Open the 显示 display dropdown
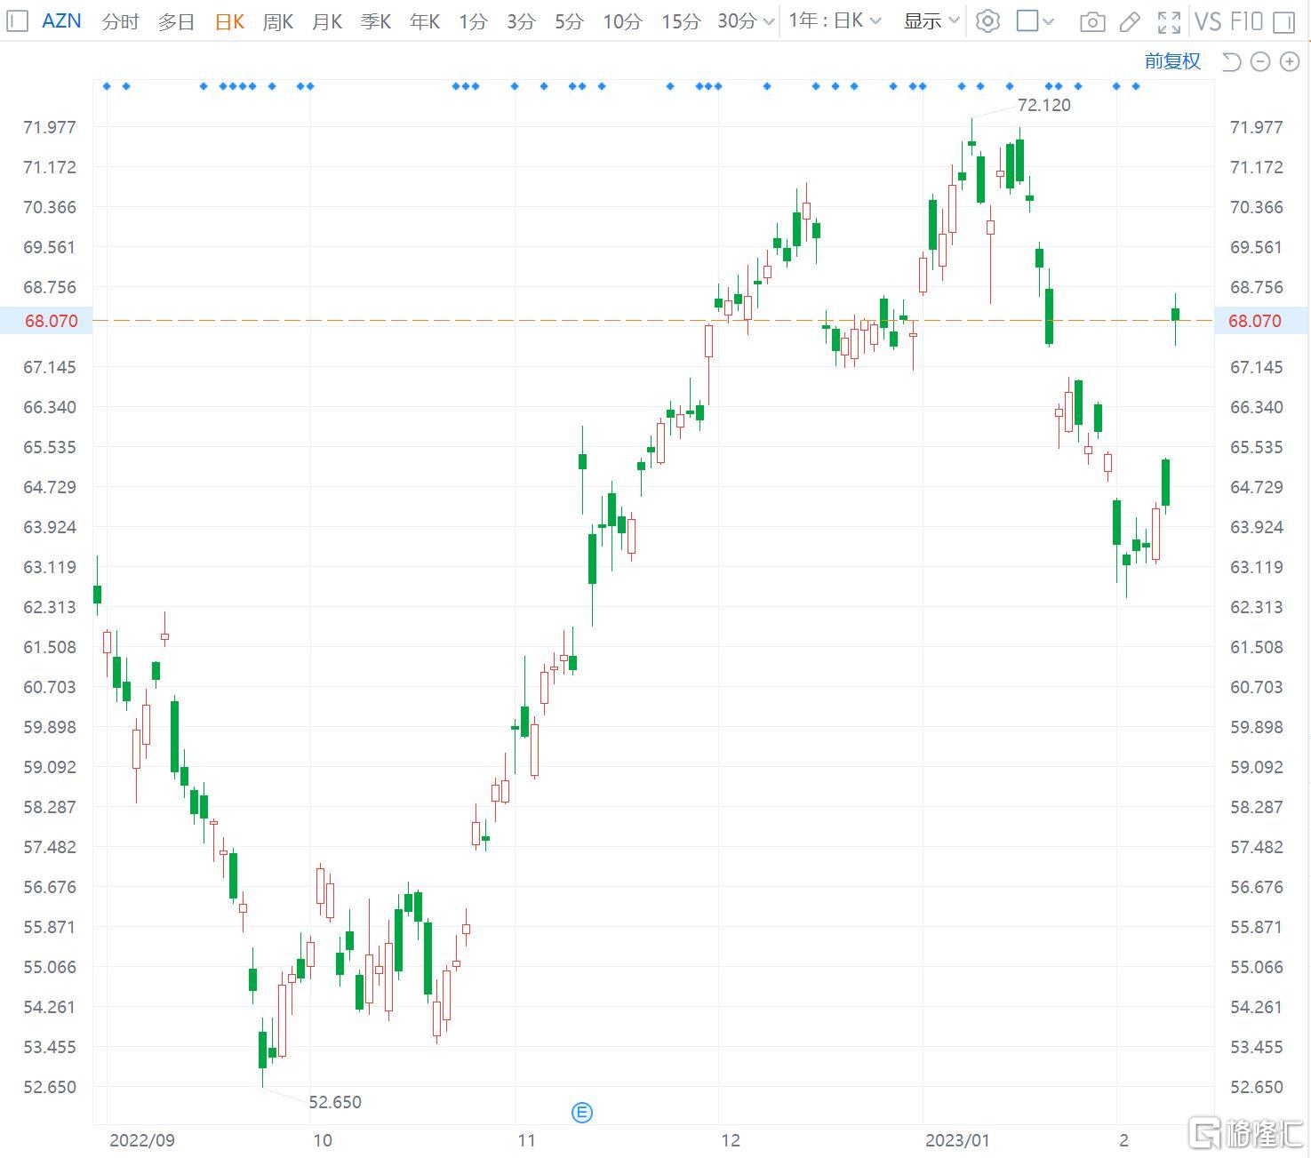Screen dimensions: 1311x1158 931,21
